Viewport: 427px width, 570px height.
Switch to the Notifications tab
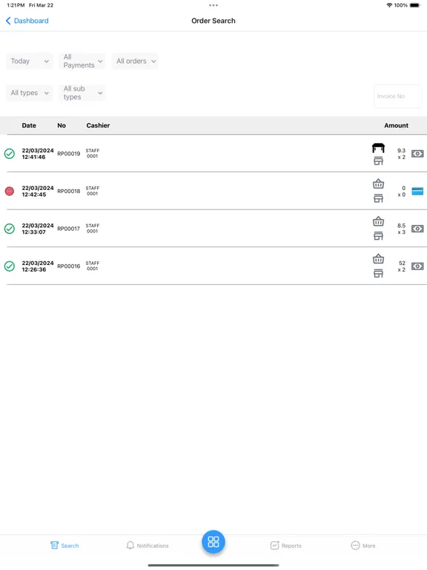point(148,546)
